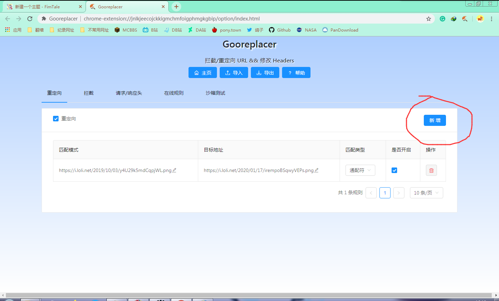Image resolution: width=499 pixels, height=301 pixels.
Task: Click the red trash delete rule icon
Action: (x=431, y=170)
